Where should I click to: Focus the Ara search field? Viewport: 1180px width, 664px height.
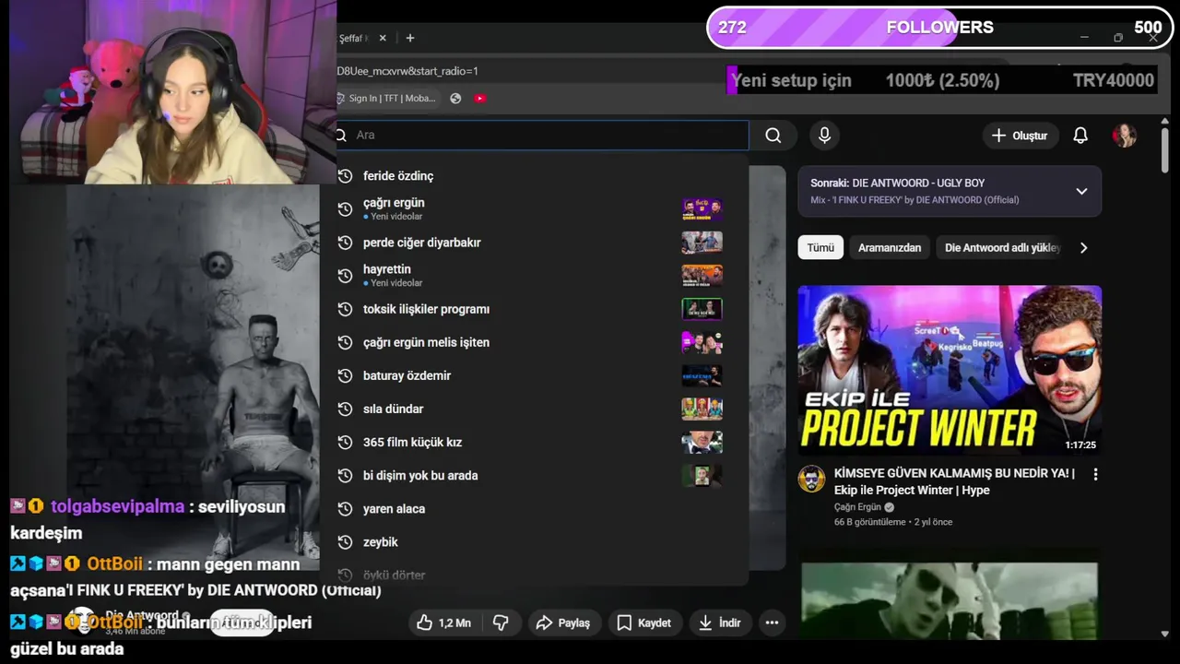pyautogui.click(x=543, y=135)
